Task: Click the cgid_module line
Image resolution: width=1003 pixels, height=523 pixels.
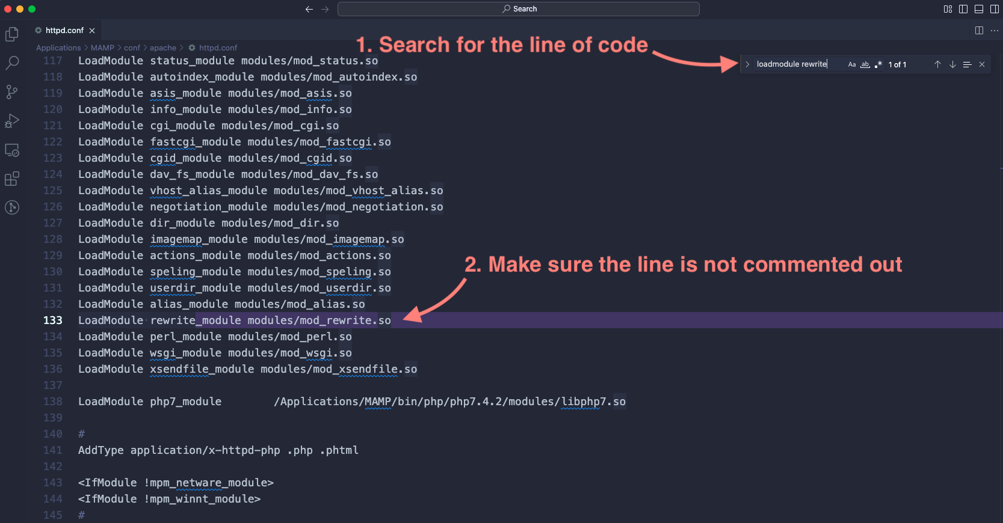Action: pyautogui.click(x=215, y=158)
